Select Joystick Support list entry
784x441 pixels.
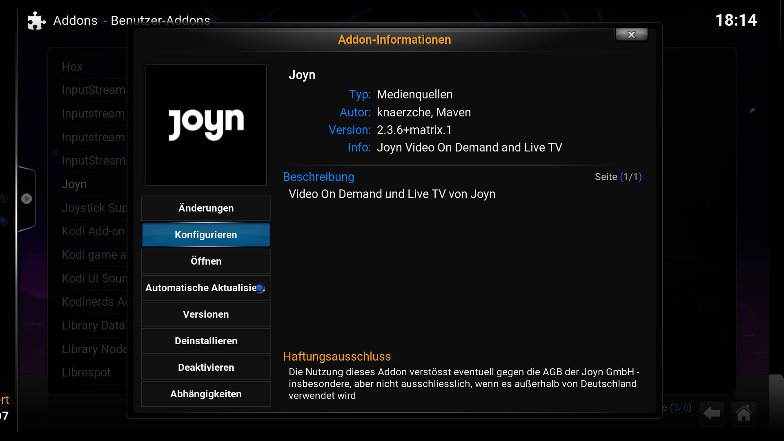coord(95,208)
